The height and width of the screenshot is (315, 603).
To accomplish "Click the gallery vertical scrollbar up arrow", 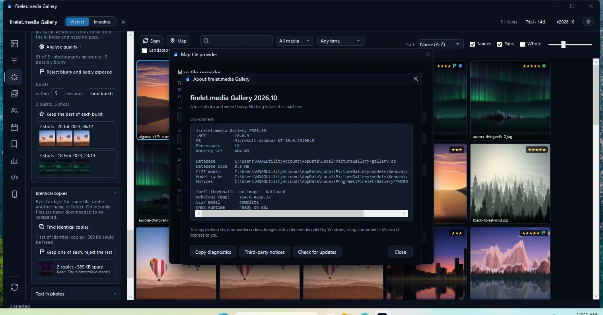I will tap(596, 62).
